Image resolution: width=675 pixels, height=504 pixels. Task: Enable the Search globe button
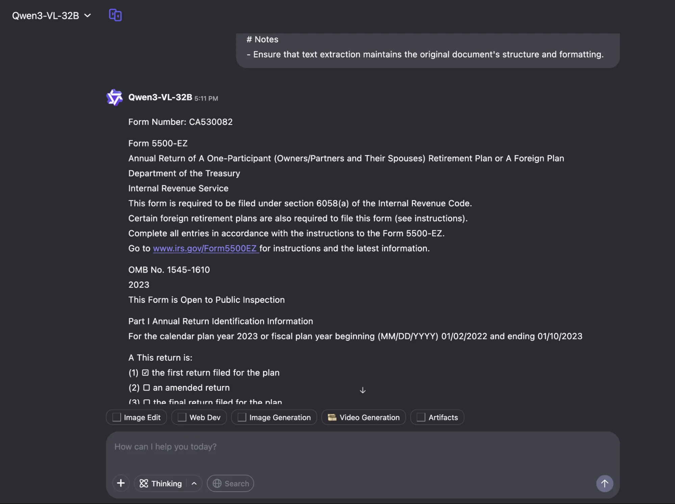(x=231, y=484)
